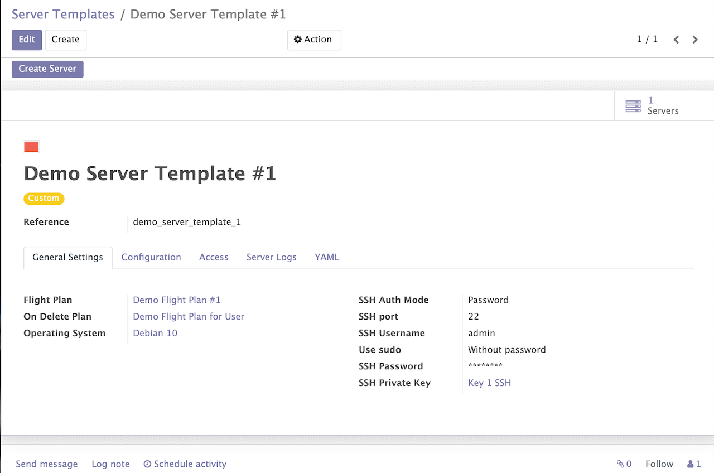Screen dimensions: 714x473
Task: Click the Create Server button
Action: 47,69
